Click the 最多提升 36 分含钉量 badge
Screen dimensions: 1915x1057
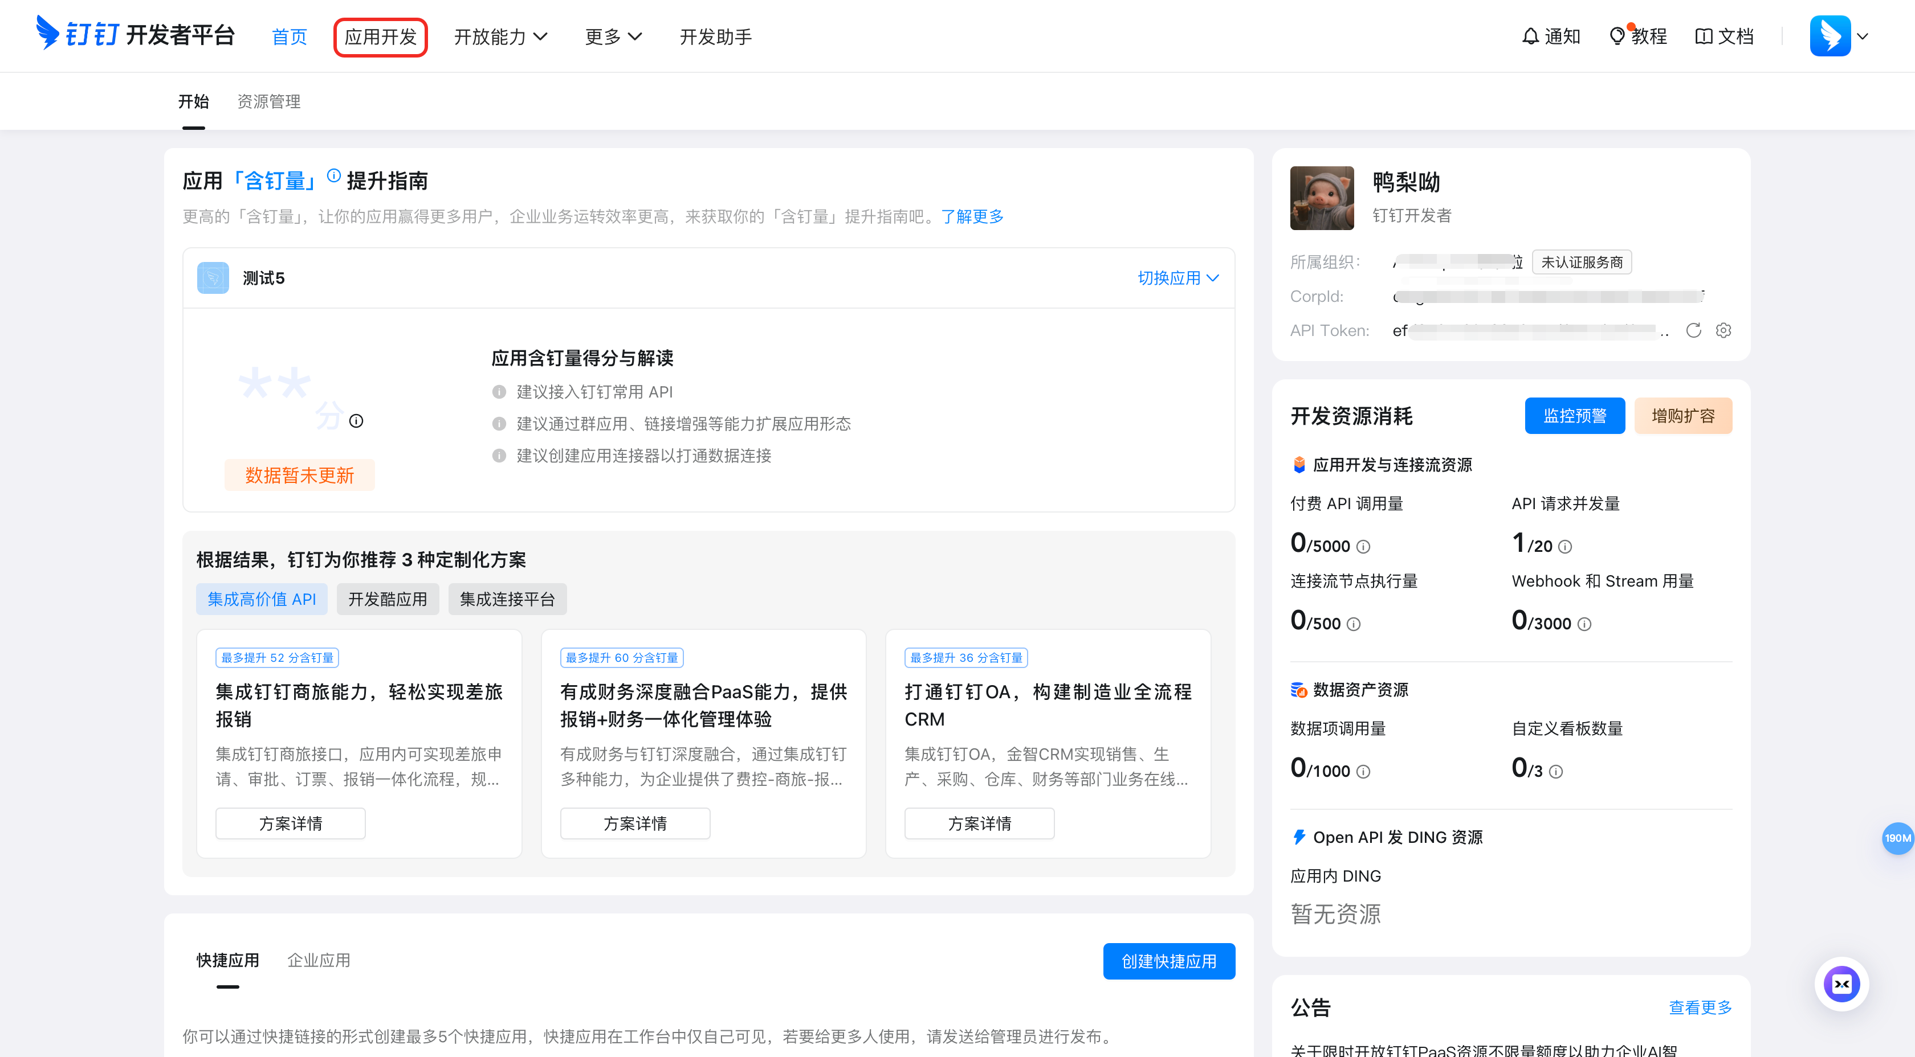965,658
